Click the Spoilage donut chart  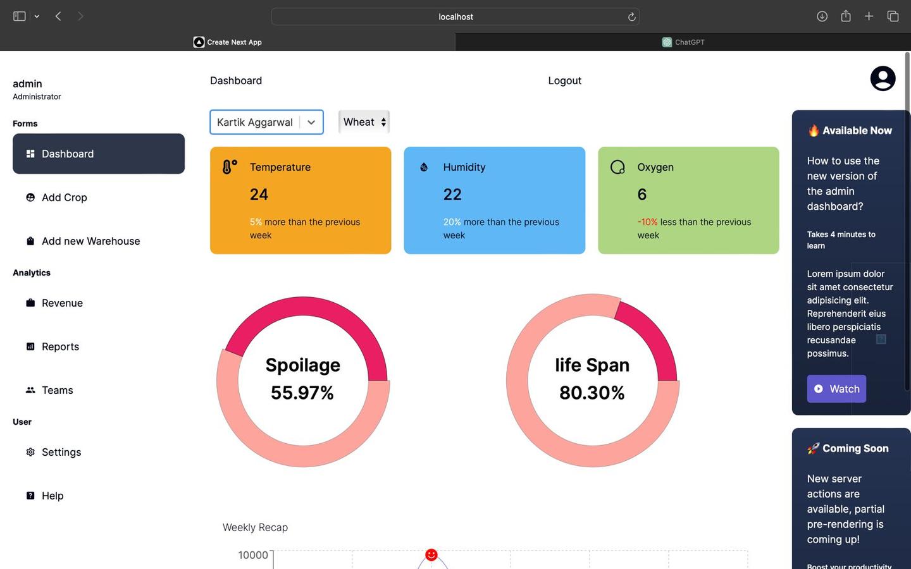303,381
